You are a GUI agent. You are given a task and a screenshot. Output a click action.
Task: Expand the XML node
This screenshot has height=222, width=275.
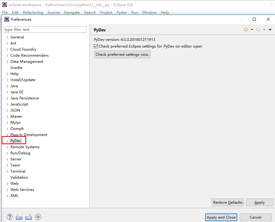pos(7,196)
